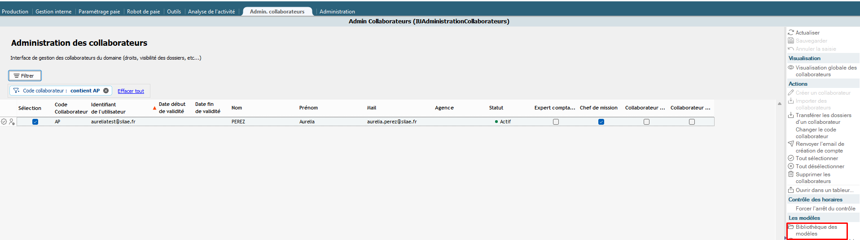The height and width of the screenshot is (240, 860).
Task: Click the user settings icon in row AP
Action: tap(12, 122)
